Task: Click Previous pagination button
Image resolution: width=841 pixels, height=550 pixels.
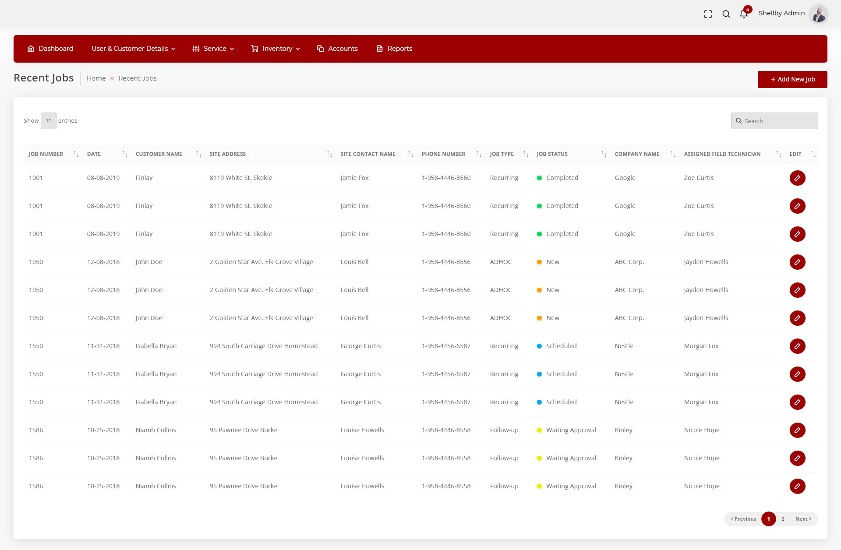Action: pyautogui.click(x=743, y=519)
